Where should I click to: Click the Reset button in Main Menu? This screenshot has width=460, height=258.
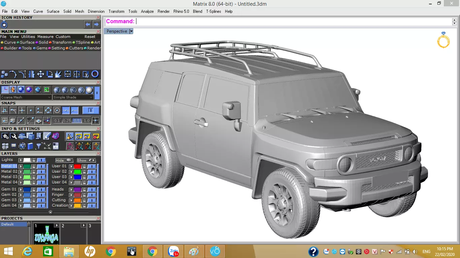pos(90,37)
